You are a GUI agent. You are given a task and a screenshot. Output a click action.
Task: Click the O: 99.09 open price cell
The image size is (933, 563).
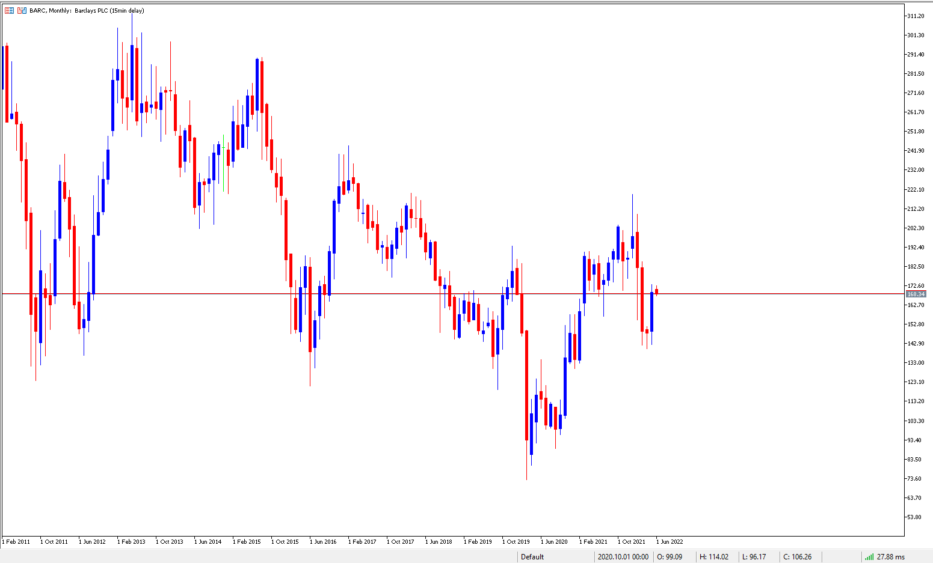pyautogui.click(x=670, y=556)
